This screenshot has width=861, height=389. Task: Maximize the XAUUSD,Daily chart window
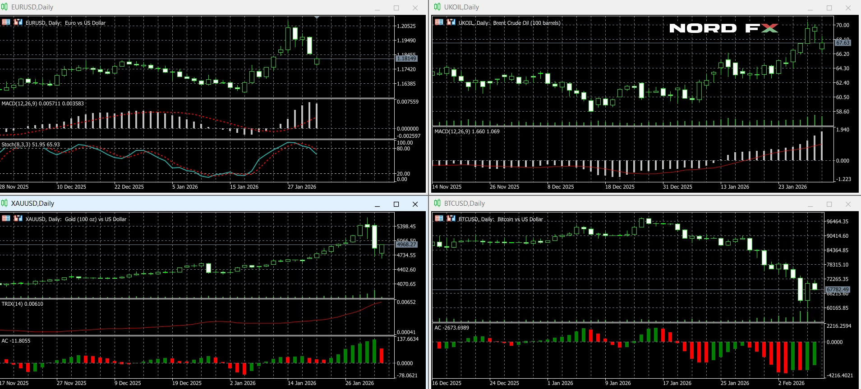(x=396, y=204)
